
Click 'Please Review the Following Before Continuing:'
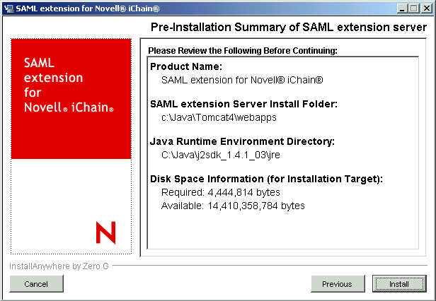pyautogui.click(x=243, y=51)
